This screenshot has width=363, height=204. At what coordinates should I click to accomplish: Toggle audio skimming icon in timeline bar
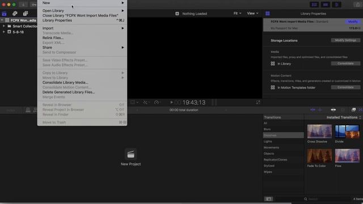pyautogui.click(x=320, y=110)
